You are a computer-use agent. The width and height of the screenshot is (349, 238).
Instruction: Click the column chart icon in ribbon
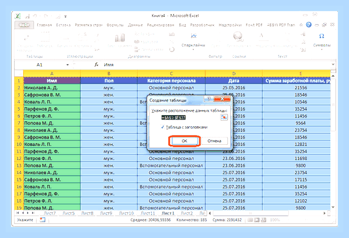(120, 38)
